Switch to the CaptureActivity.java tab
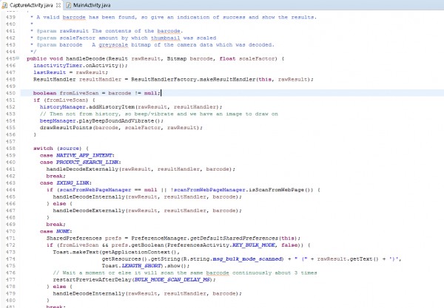This screenshot has width=444, height=308. (31, 5)
